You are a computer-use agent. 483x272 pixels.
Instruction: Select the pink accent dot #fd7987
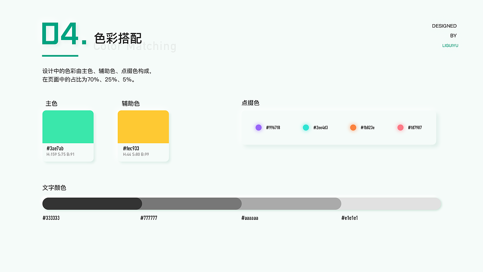coord(401,128)
